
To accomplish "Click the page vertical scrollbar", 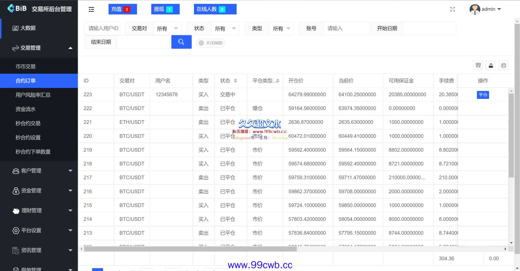I will click(x=517, y=139).
